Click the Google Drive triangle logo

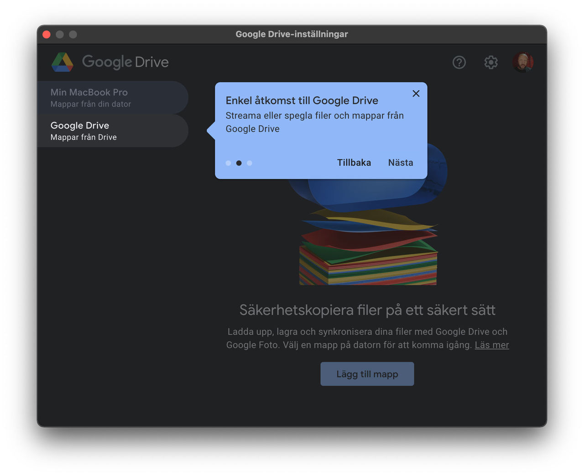click(x=63, y=62)
